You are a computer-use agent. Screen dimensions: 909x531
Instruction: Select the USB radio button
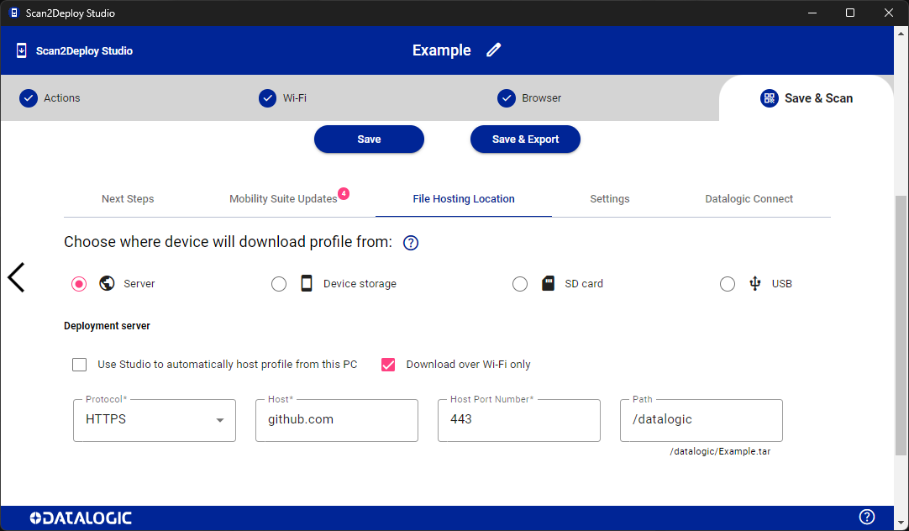(x=728, y=283)
